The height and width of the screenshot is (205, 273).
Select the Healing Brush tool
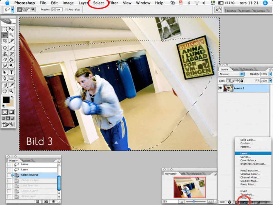click(x=5, y=48)
